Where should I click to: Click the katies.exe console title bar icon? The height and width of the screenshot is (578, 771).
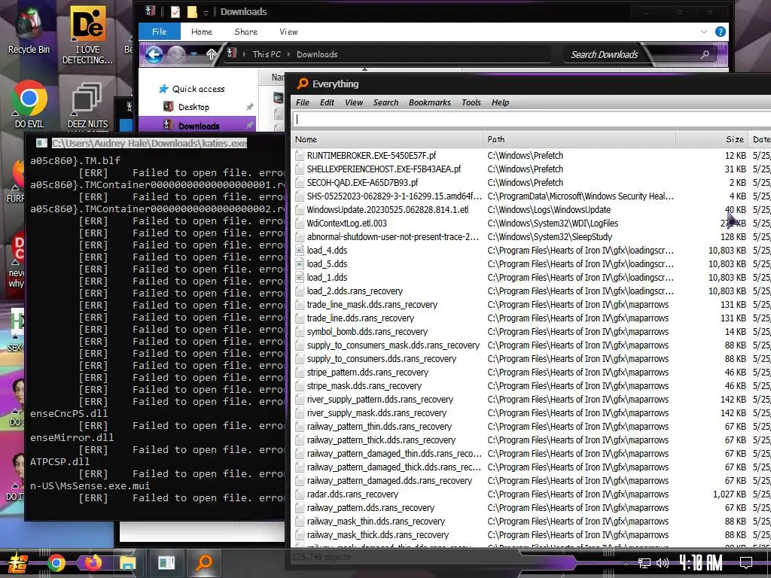pos(42,143)
